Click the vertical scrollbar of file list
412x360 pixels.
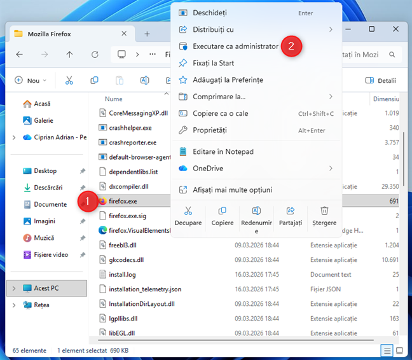[403, 159]
